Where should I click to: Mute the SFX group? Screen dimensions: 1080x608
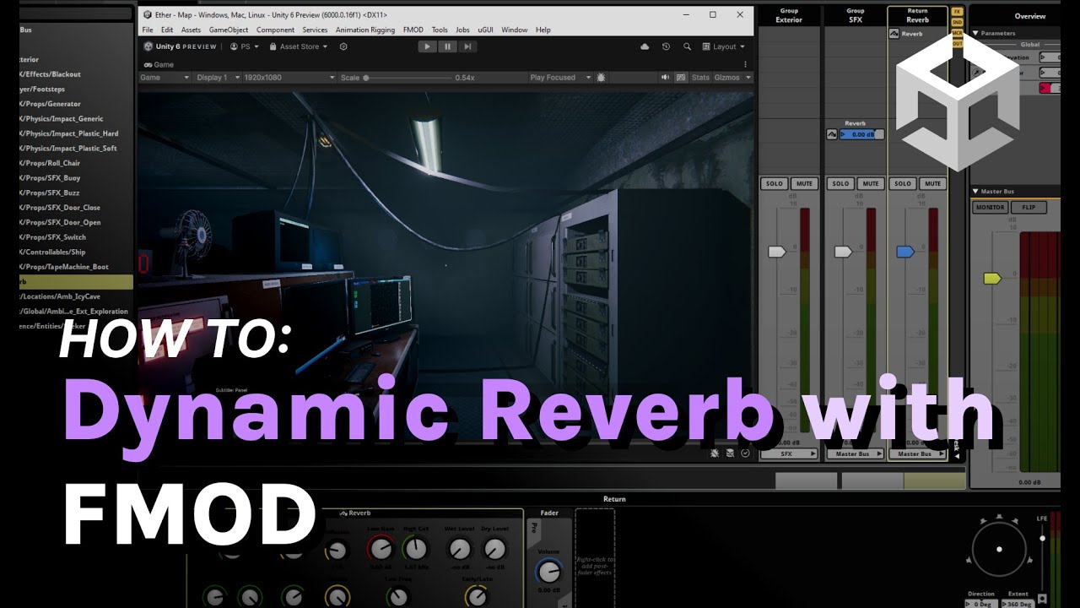(x=870, y=183)
